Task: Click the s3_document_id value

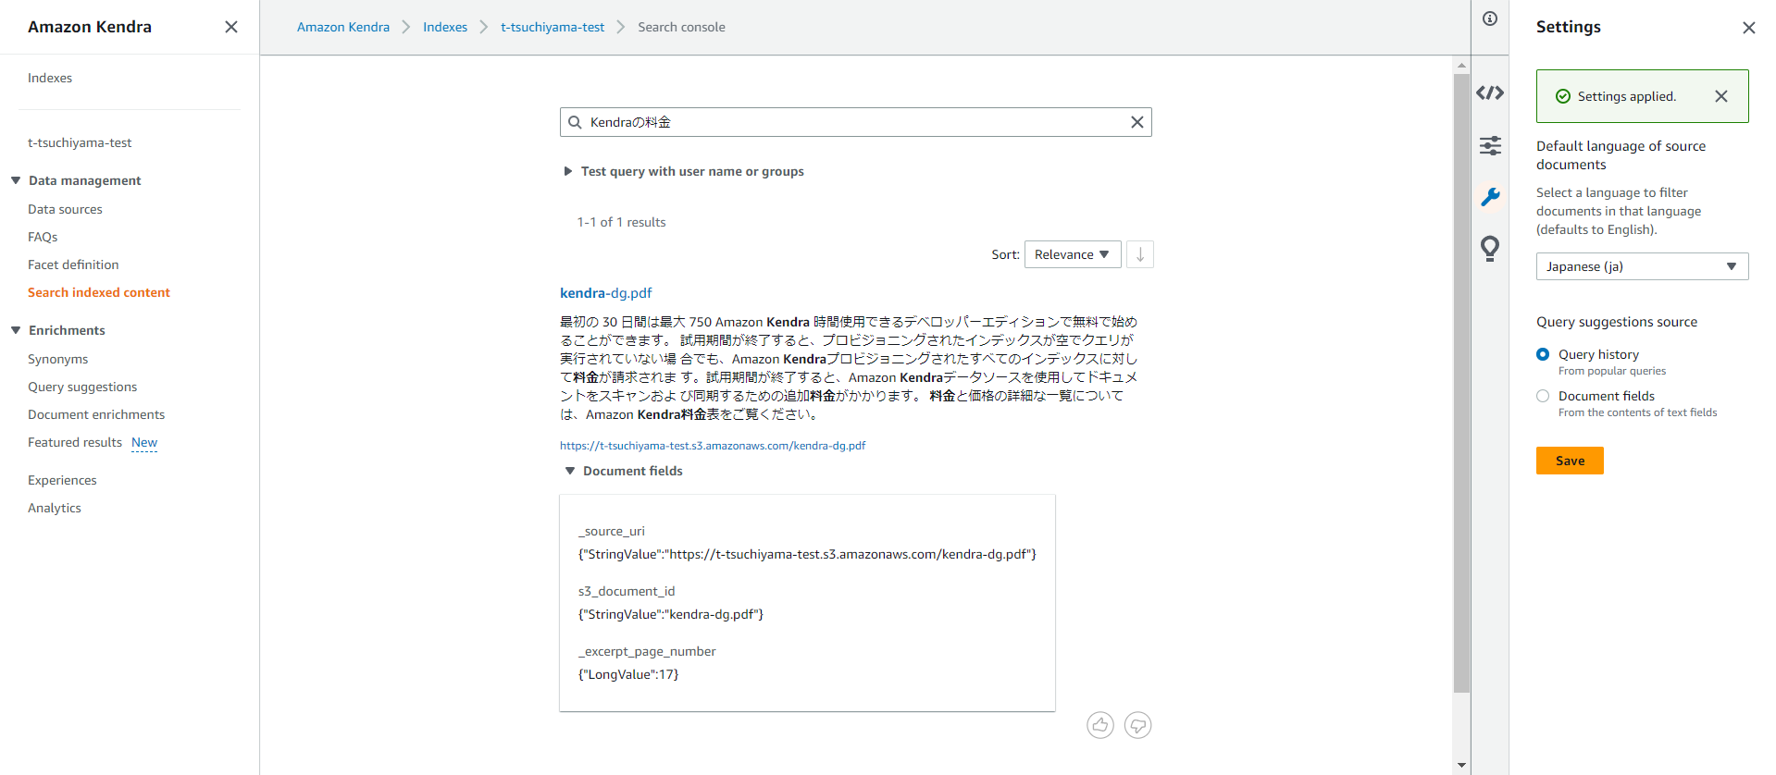Action: pos(671,614)
